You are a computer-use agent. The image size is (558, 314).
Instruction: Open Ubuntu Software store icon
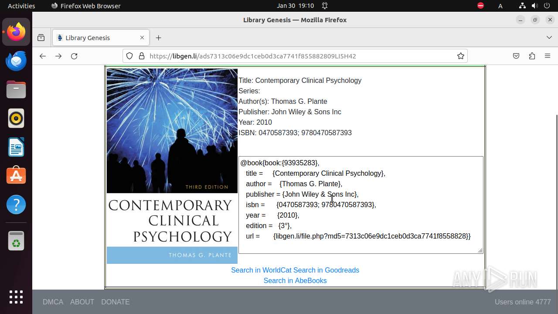click(16, 176)
